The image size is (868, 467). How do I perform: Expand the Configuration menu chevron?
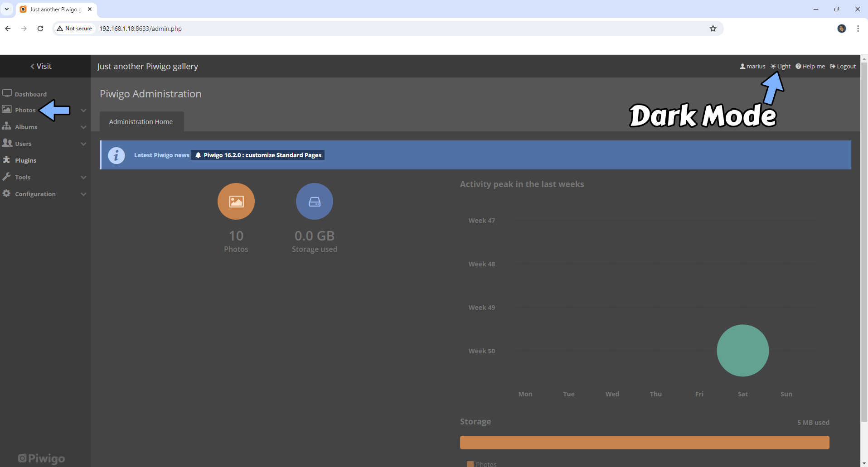pos(83,194)
